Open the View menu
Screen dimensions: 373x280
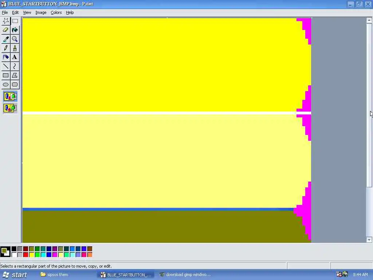[x=27, y=13]
